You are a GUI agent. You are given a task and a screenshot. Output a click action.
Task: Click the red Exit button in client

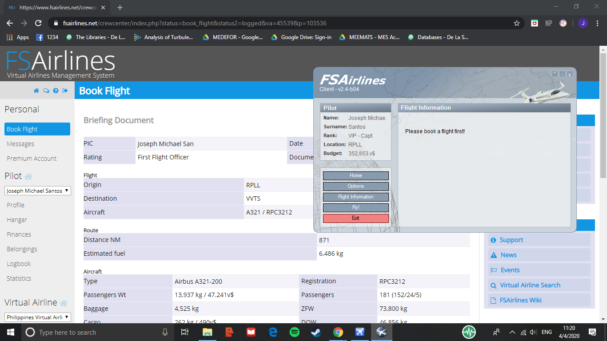[356, 218]
